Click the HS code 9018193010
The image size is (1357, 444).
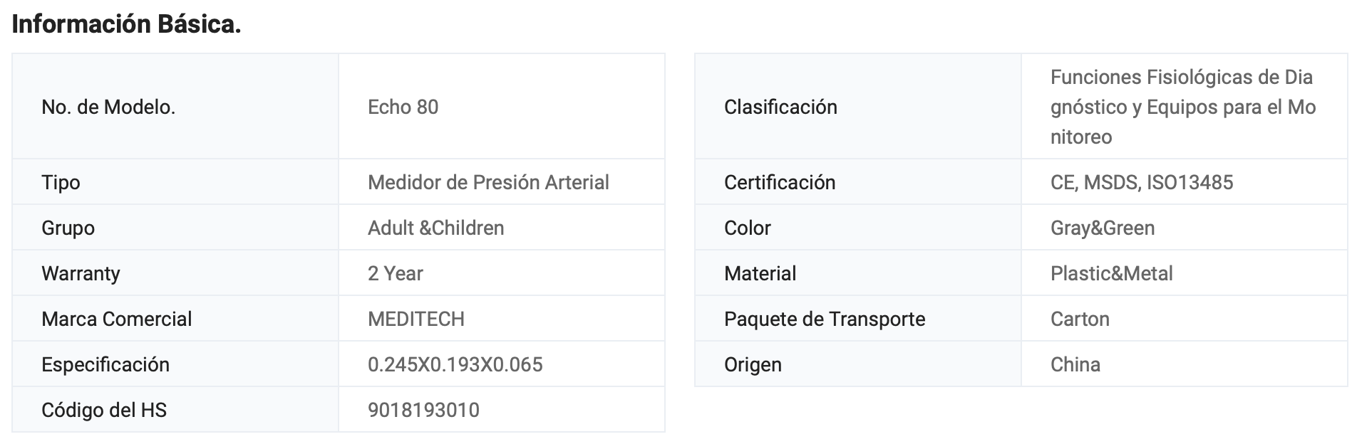coord(423,410)
